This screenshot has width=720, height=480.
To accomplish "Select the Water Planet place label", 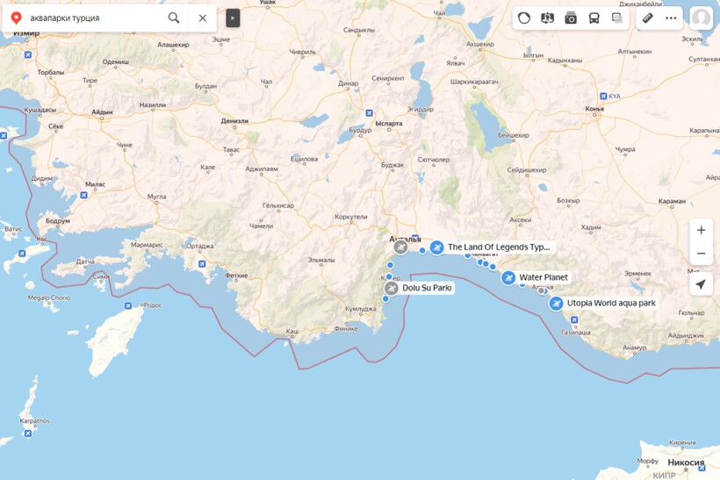I will 543,277.
